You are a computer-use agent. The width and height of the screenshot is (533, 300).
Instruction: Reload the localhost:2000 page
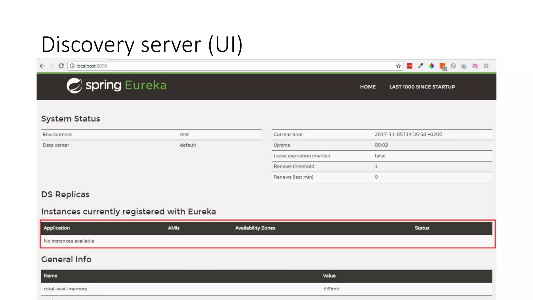tap(61, 66)
